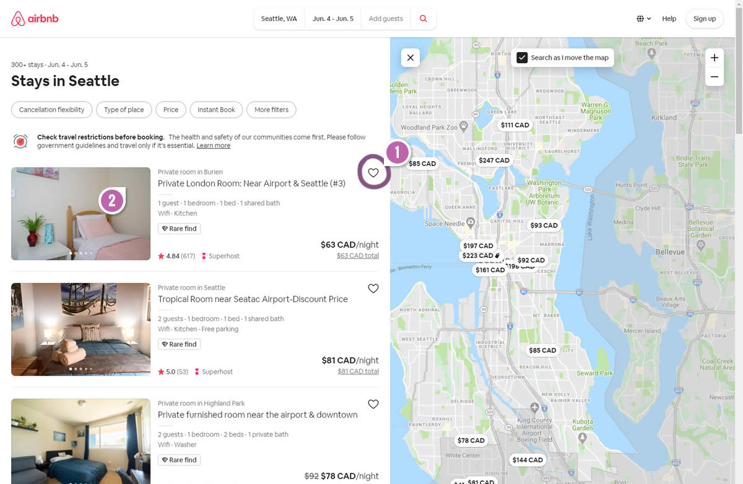Zoom out on the map

pos(715,77)
